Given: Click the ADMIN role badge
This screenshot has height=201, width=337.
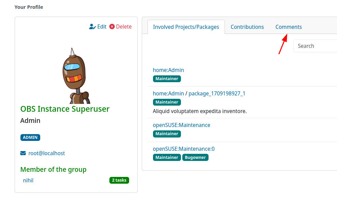Looking at the screenshot, I should point(30,137).
